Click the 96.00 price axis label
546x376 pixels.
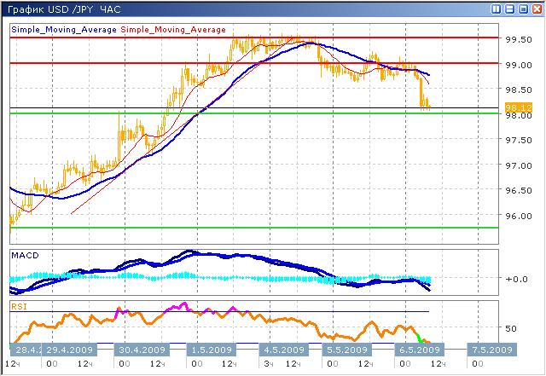pyautogui.click(x=515, y=216)
